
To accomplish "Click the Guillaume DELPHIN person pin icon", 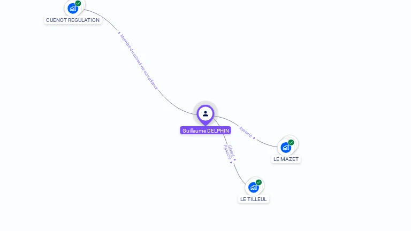I will pyautogui.click(x=205, y=115).
